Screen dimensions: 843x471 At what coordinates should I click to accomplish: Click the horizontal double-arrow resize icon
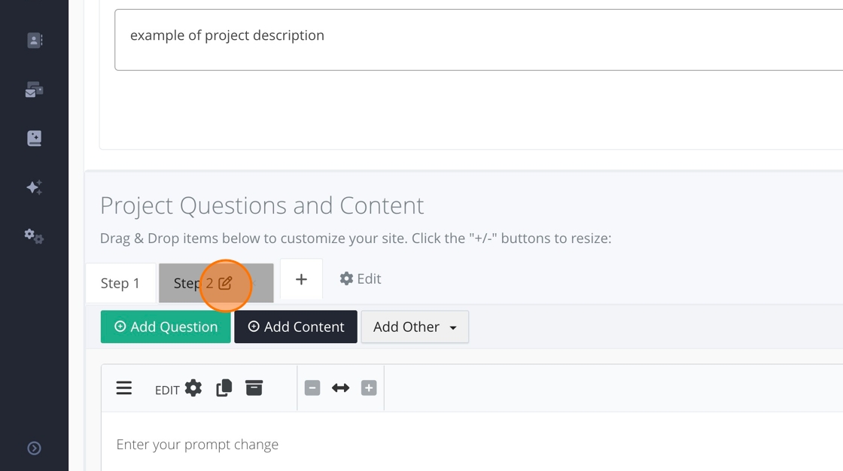pos(341,388)
